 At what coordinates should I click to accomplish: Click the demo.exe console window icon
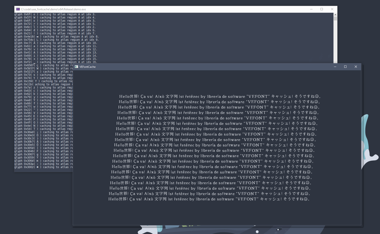[x=18, y=9]
